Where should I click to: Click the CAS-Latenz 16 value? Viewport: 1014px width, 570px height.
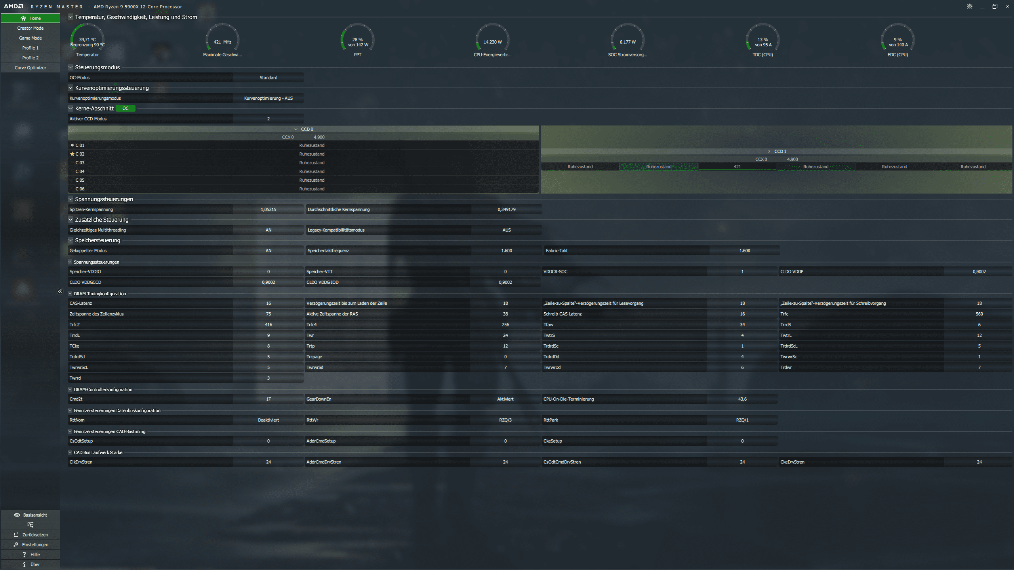269,303
